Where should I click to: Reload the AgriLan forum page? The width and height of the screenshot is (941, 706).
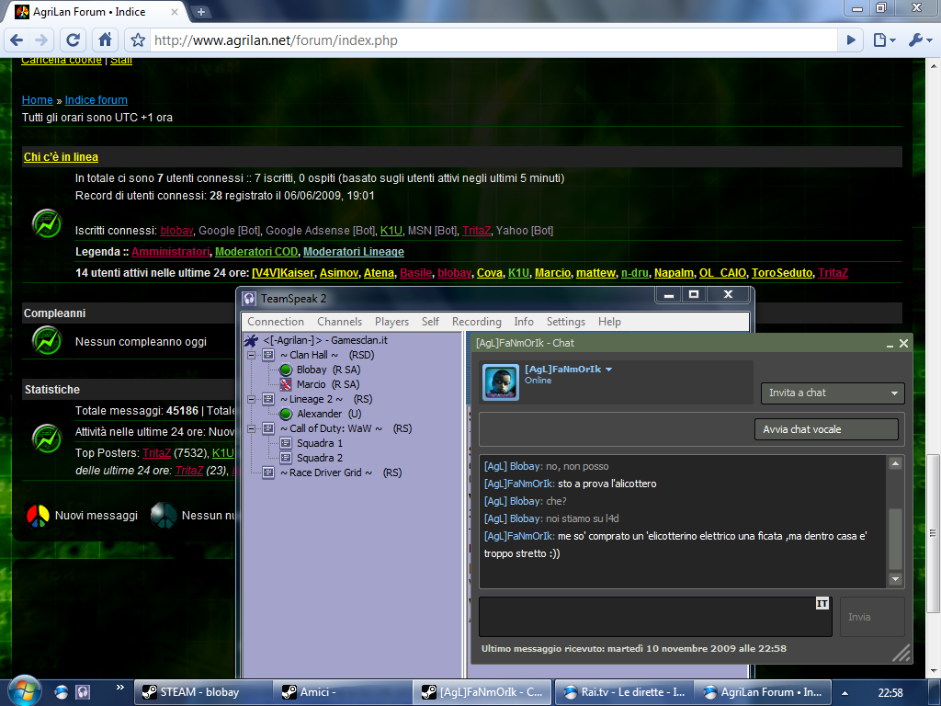click(x=74, y=40)
